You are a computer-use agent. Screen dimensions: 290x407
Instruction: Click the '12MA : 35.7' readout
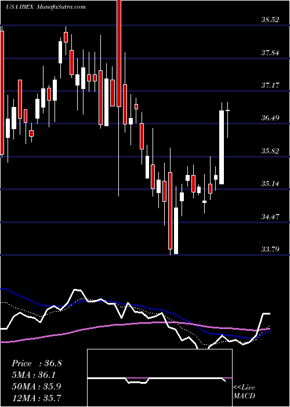pyautogui.click(x=36, y=398)
